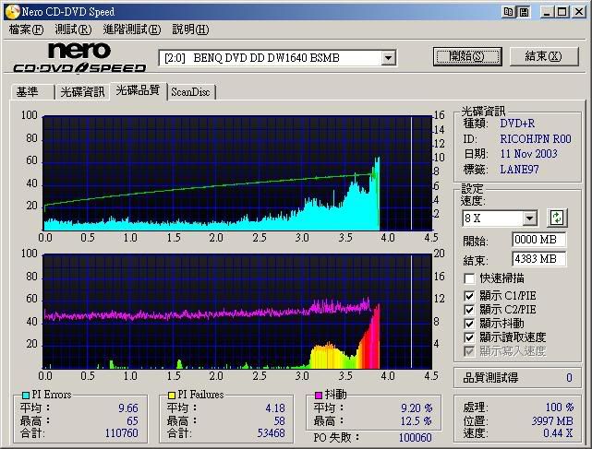
Task: Click the 品質測試得 quality score 0
Action: 569,378
